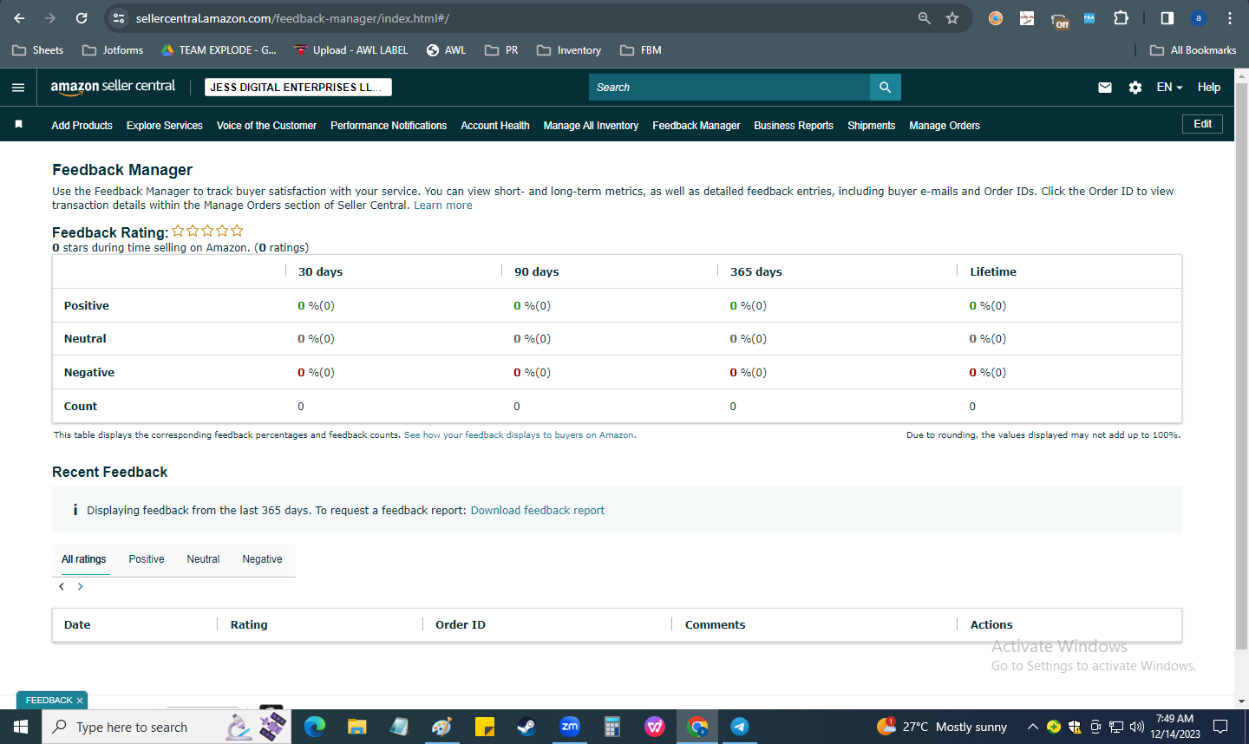Open the Help link
The width and height of the screenshot is (1249, 744).
(1209, 88)
